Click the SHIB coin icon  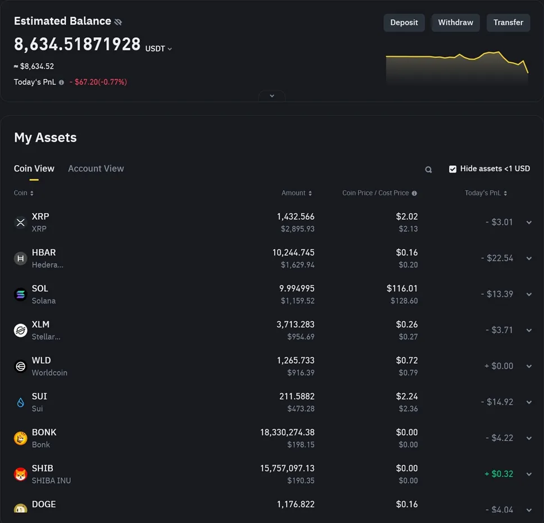[x=20, y=474]
